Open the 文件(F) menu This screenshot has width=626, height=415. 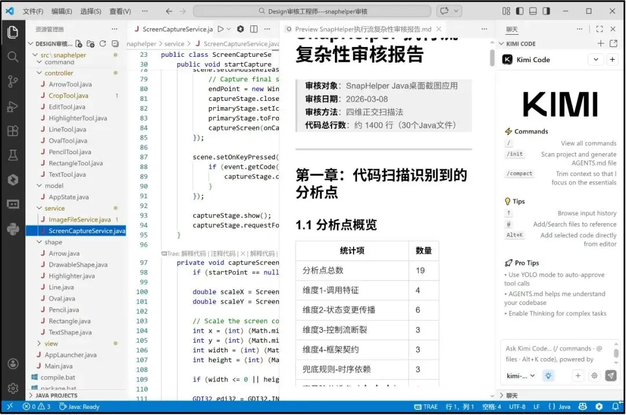[32, 11]
